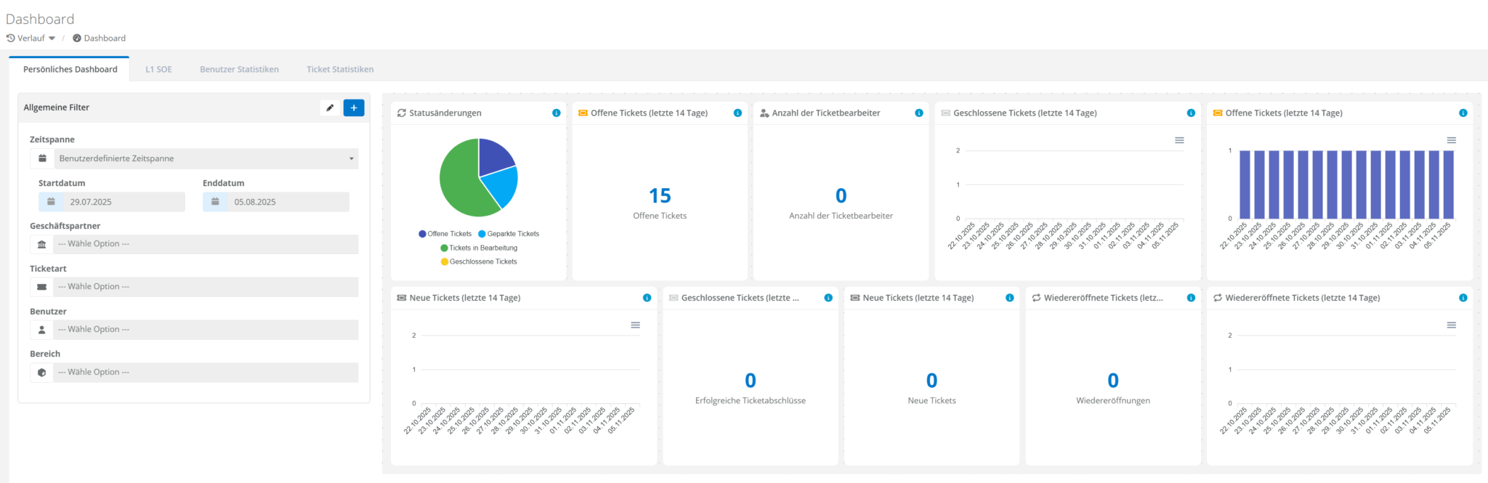Click info icon on Offene Tickets bar chart widget
The width and height of the screenshot is (1488, 483).
pyautogui.click(x=1463, y=113)
